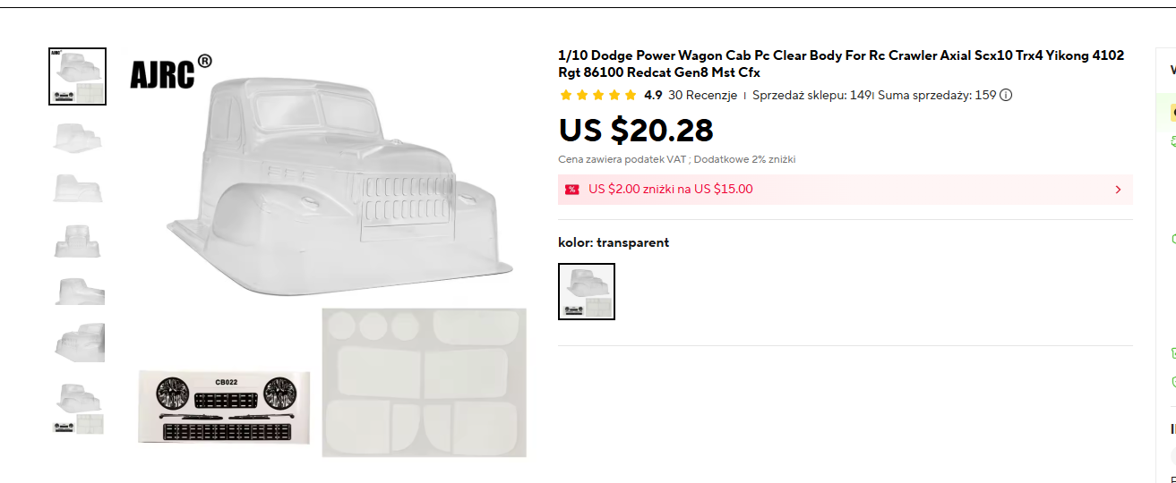Select the transparent color swatch

point(587,292)
